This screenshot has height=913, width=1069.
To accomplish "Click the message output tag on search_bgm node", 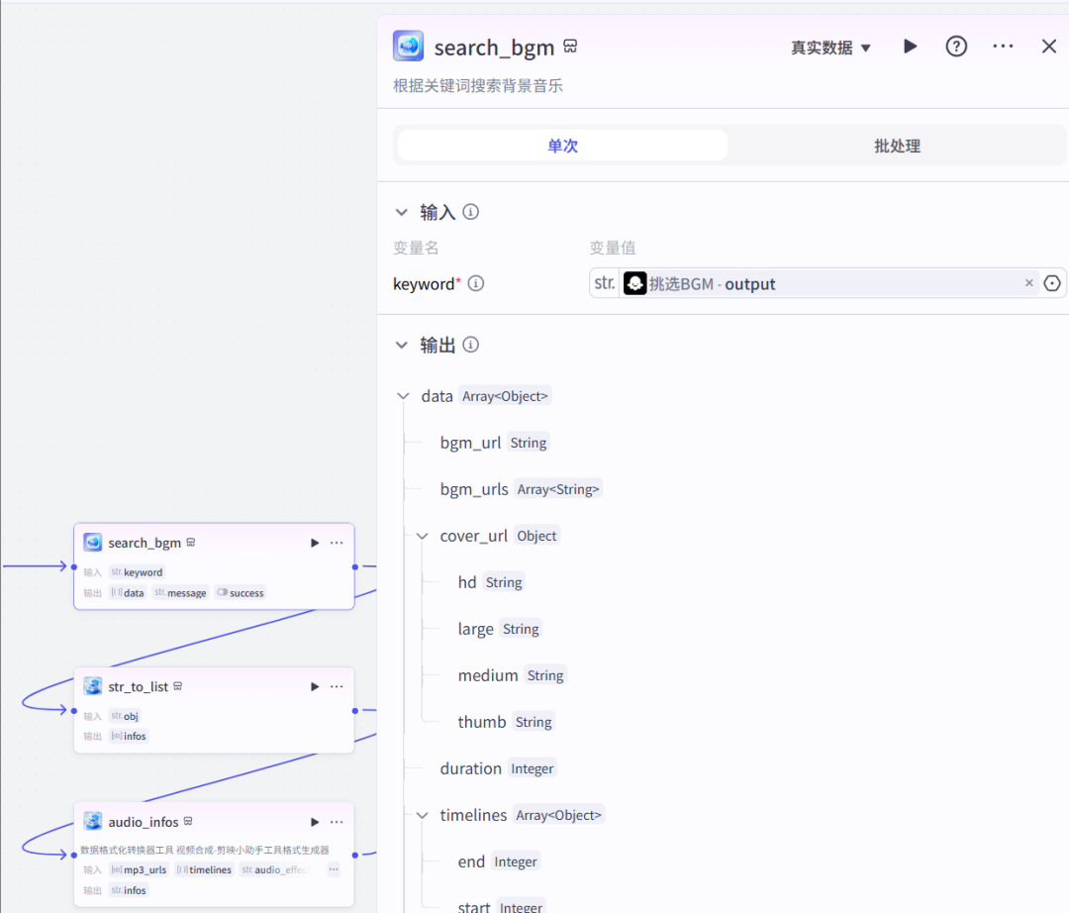I will click(180, 592).
